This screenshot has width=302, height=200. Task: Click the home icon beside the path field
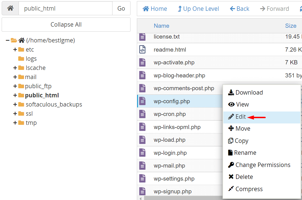click(10, 8)
